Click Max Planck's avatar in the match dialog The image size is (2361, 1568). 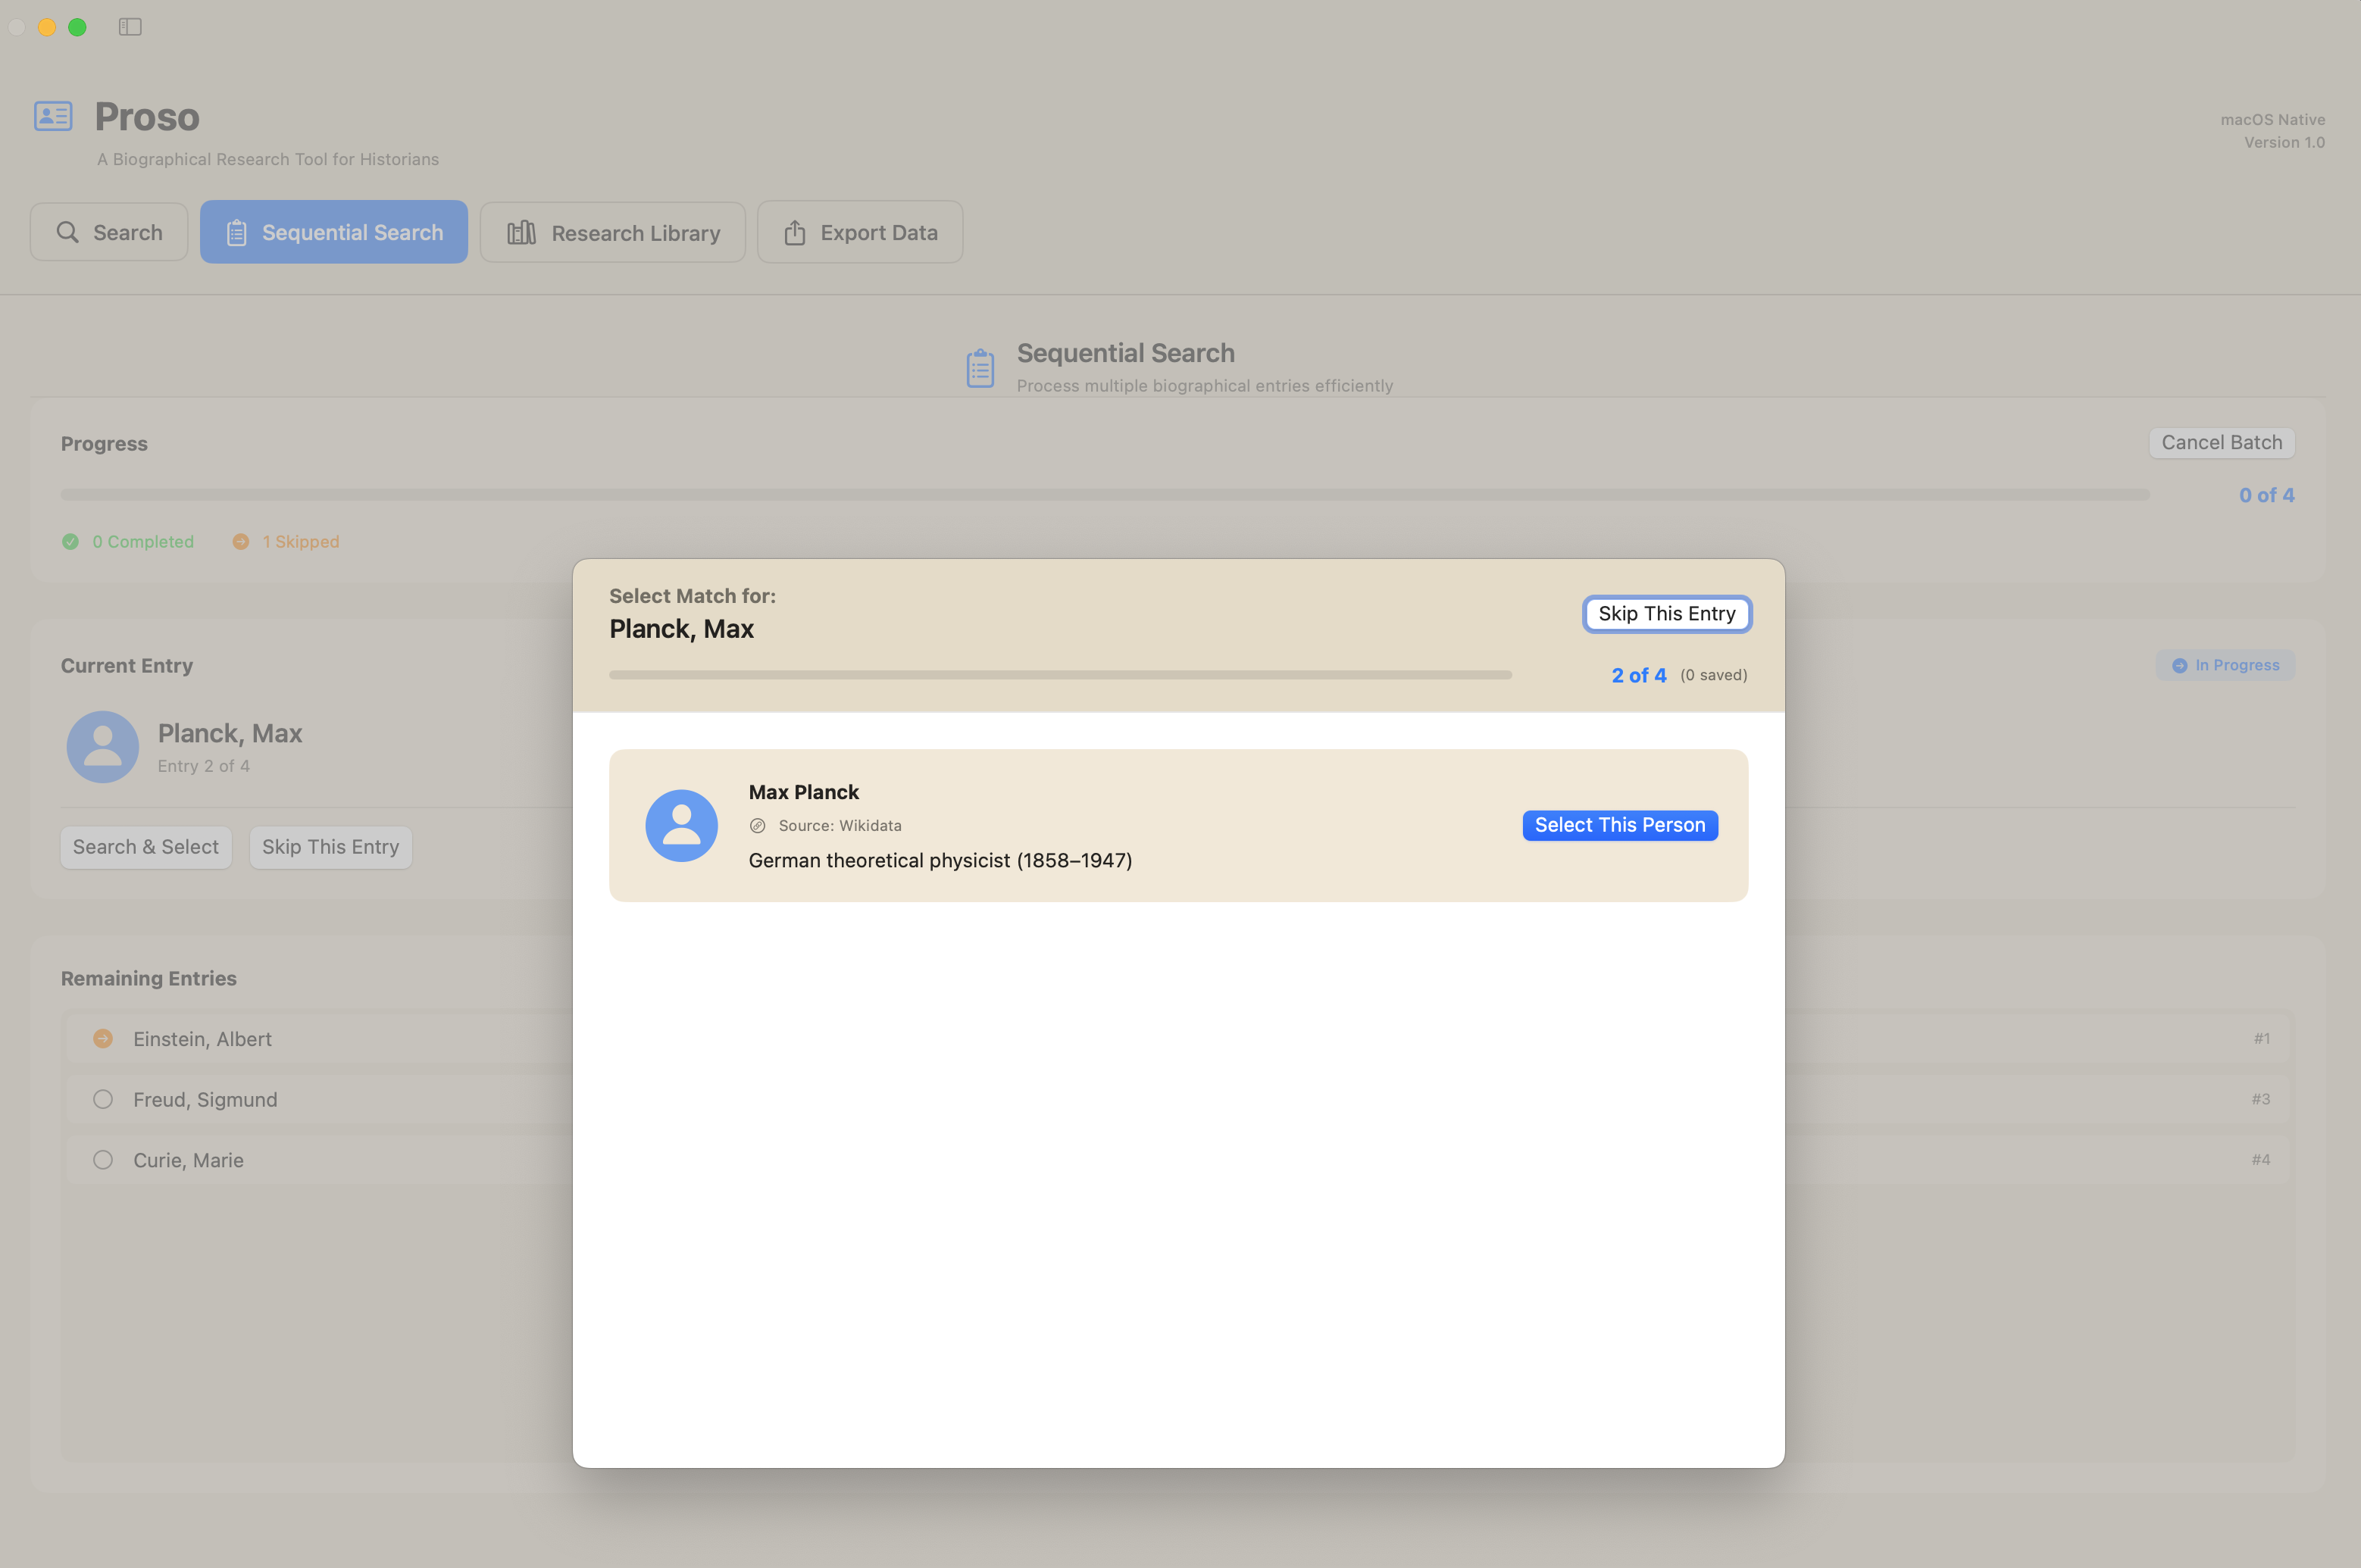click(x=681, y=825)
